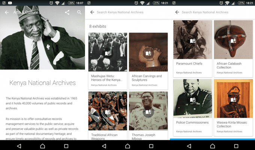
Task: Open book icon on African Carvings and Sculptures image
Action: pyautogui.click(x=148, y=53)
